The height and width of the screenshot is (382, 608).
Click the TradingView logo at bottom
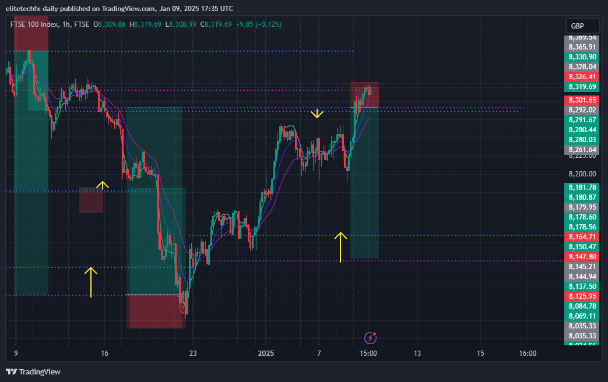point(33,372)
